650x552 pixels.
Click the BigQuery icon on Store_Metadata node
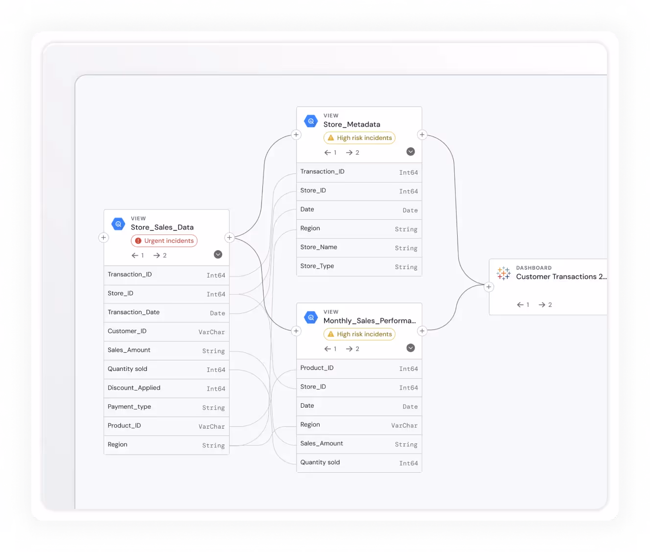pyautogui.click(x=311, y=121)
